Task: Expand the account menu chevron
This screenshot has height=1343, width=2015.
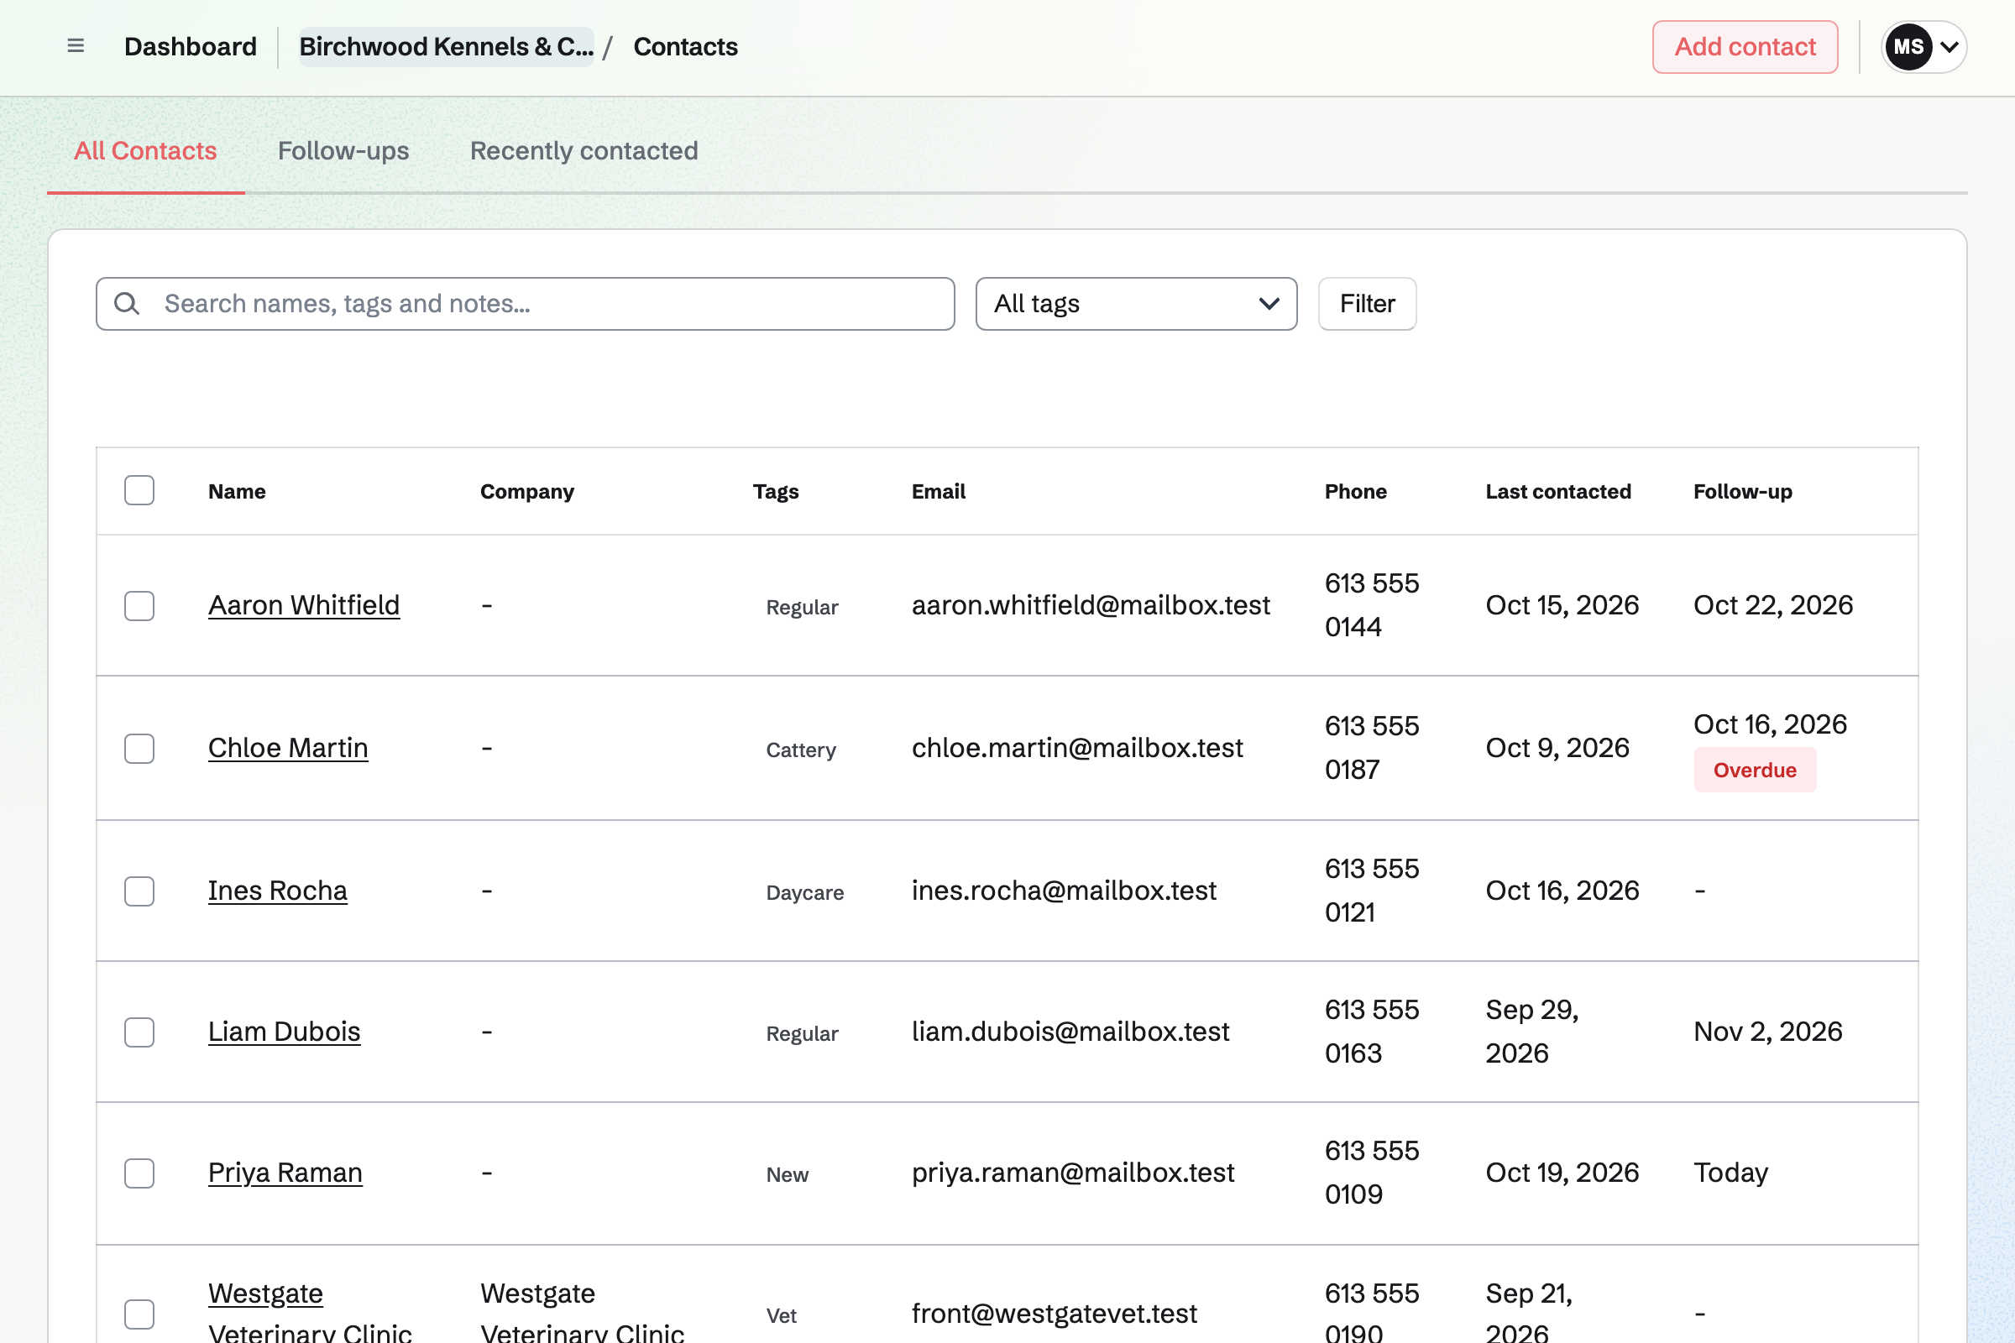Action: [1949, 46]
